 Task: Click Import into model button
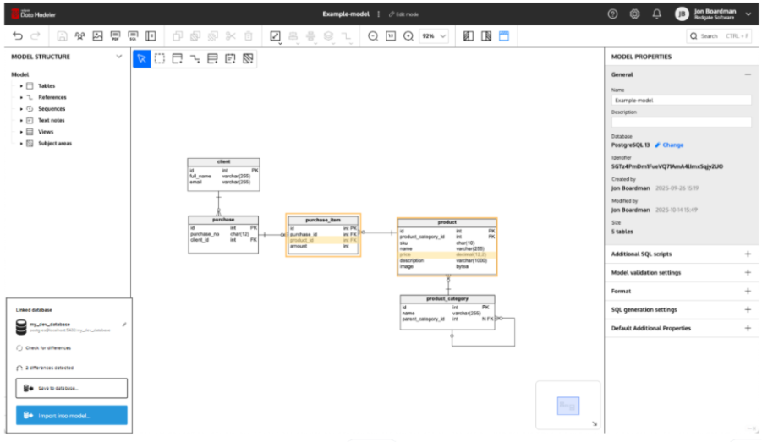pyautogui.click(x=71, y=416)
